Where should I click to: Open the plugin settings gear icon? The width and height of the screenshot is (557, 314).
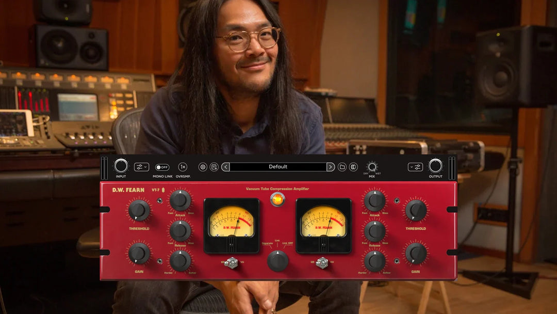(x=203, y=167)
